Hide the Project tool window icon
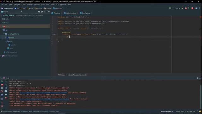This screenshot has height=114, width=202. coord(49,12)
